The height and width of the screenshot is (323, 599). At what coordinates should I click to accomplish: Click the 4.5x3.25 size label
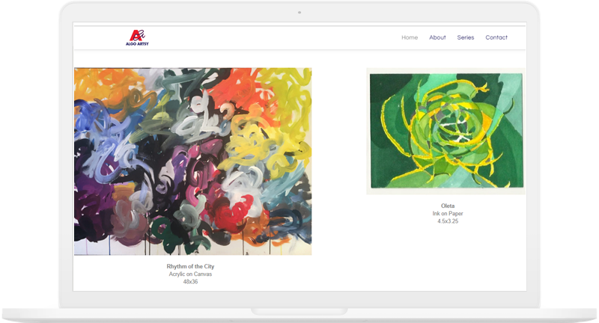tap(448, 221)
